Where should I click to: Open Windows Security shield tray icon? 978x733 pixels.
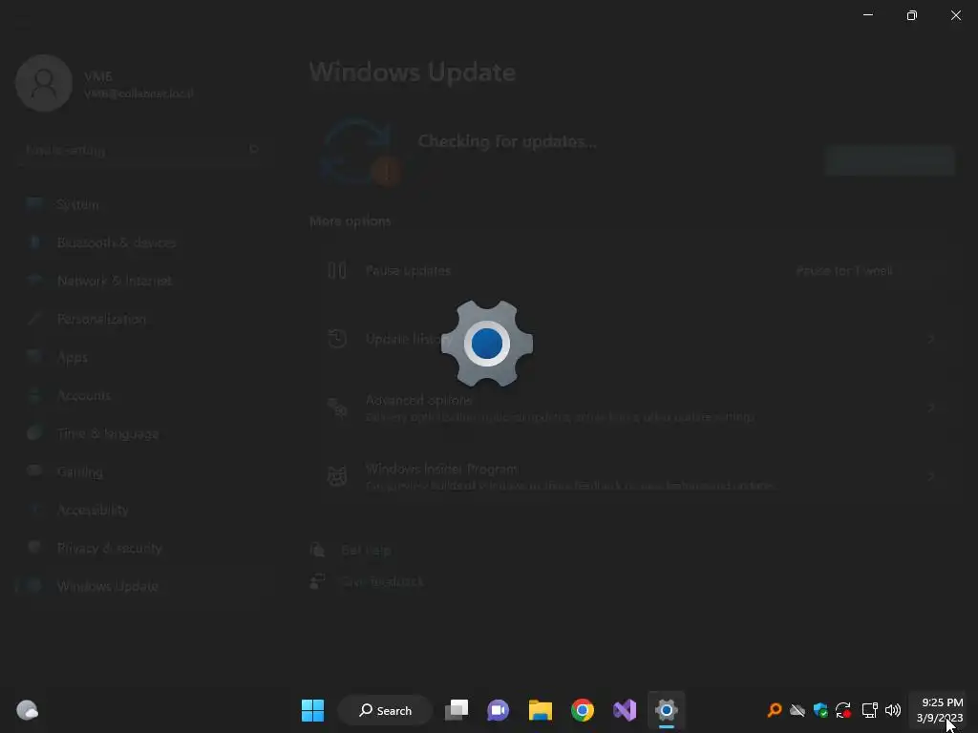coord(820,710)
